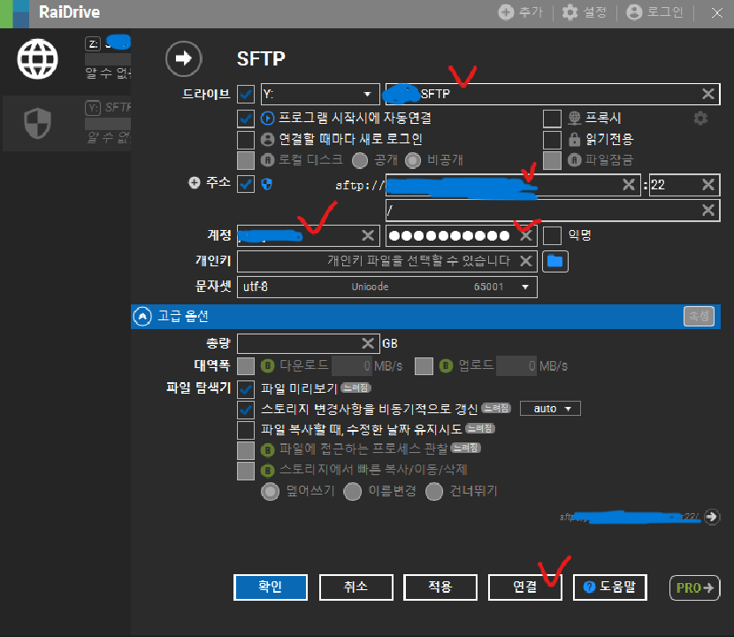Collapse the 고급 옵션 section

pyautogui.click(x=142, y=316)
